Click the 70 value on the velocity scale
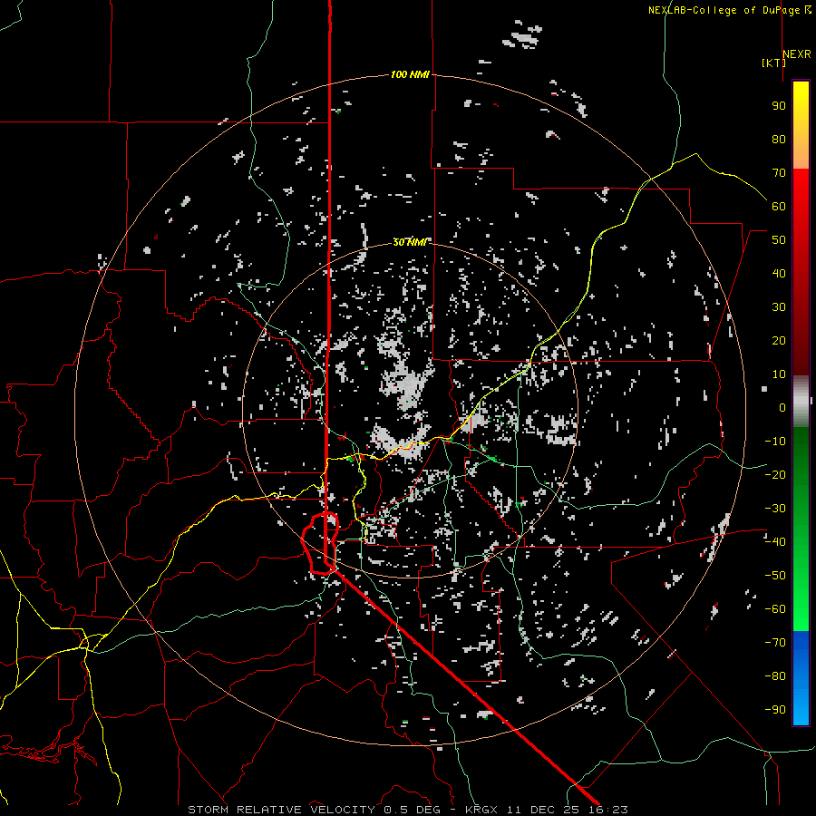This screenshot has height=816, width=816. [779, 173]
